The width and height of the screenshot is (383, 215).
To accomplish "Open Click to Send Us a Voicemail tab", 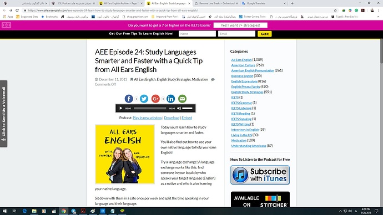I will click(4, 114).
